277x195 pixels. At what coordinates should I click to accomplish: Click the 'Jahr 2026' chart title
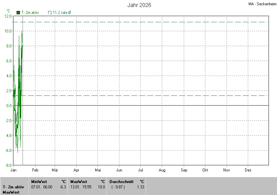(139, 5)
